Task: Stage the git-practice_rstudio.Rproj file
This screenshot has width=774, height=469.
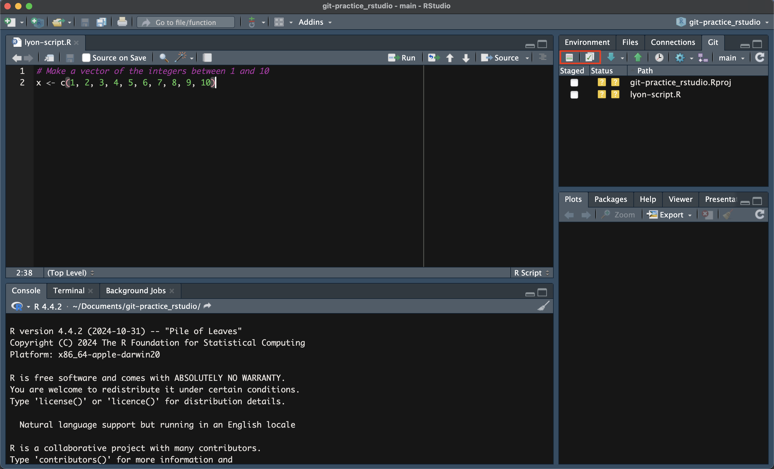Action: click(574, 82)
